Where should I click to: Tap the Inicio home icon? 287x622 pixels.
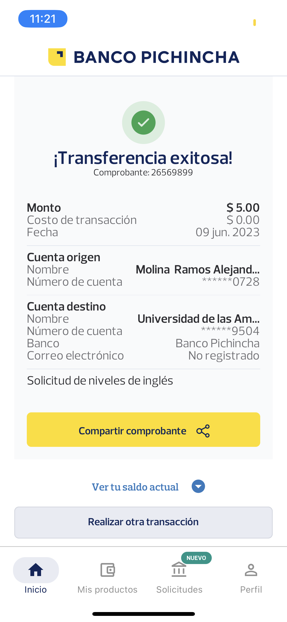point(36,570)
